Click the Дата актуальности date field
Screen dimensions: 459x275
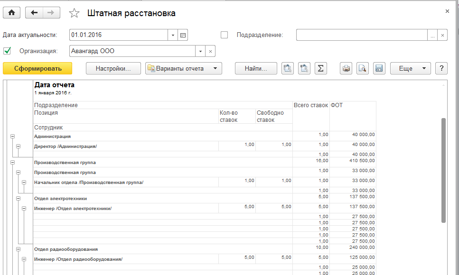point(119,35)
